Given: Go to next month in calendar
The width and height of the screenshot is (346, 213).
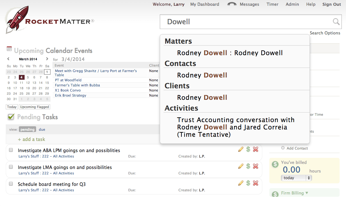Looking at the screenshot, I should coord(47,59).
